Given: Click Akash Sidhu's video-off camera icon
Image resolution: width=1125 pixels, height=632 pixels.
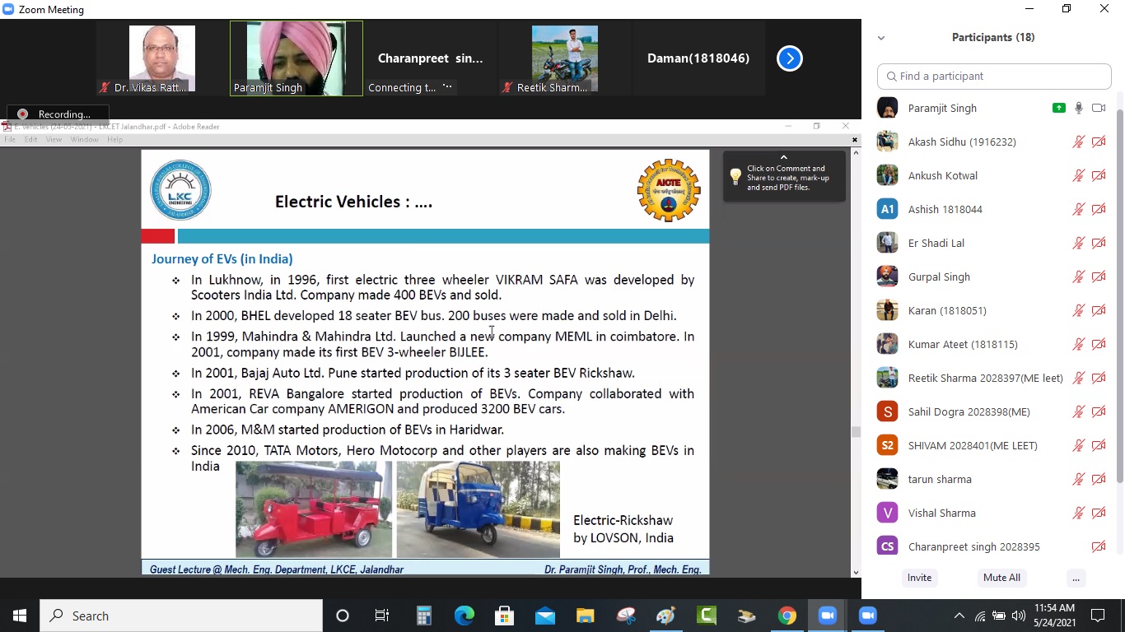Looking at the screenshot, I should click(x=1099, y=142).
